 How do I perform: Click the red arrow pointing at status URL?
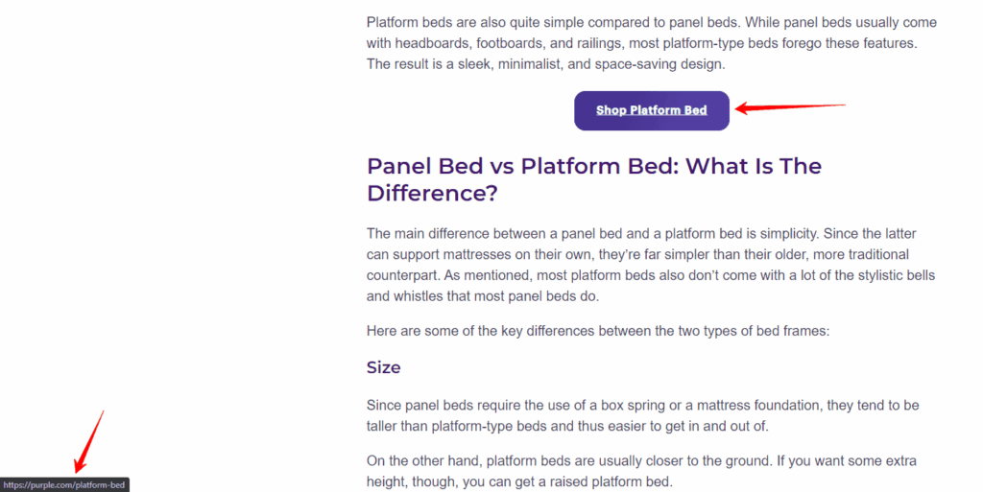click(88, 442)
